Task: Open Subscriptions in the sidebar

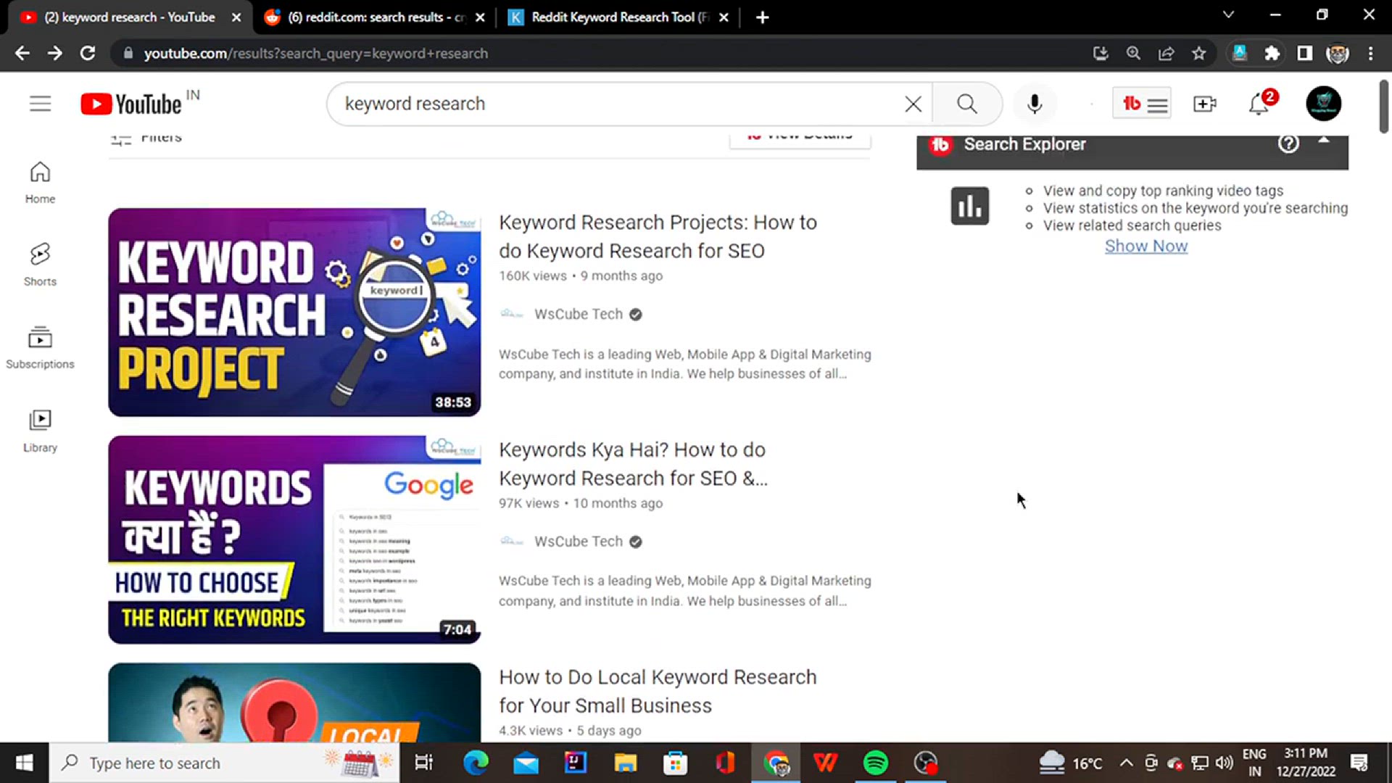Action: click(x=40, y=348)
